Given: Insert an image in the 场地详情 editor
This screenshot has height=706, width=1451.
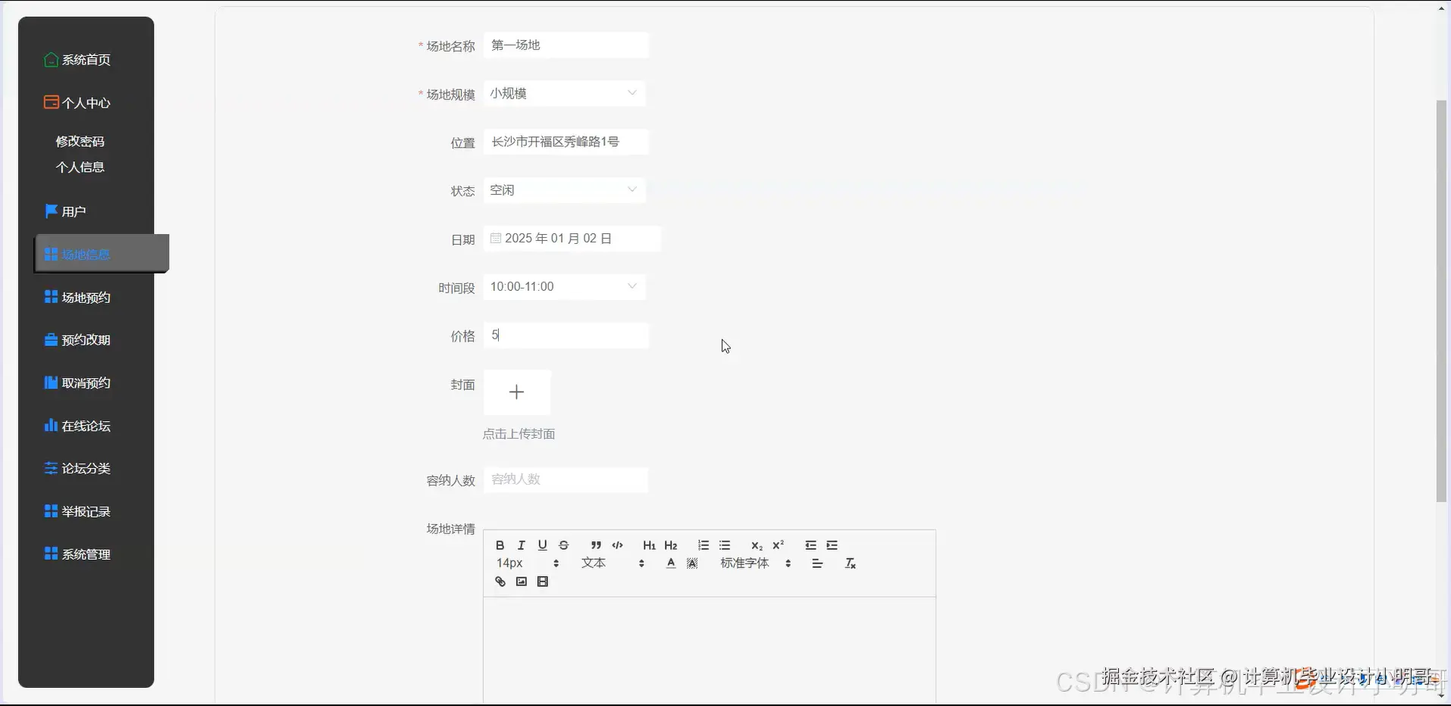Looking at the screenshot, I should [521, 581].
